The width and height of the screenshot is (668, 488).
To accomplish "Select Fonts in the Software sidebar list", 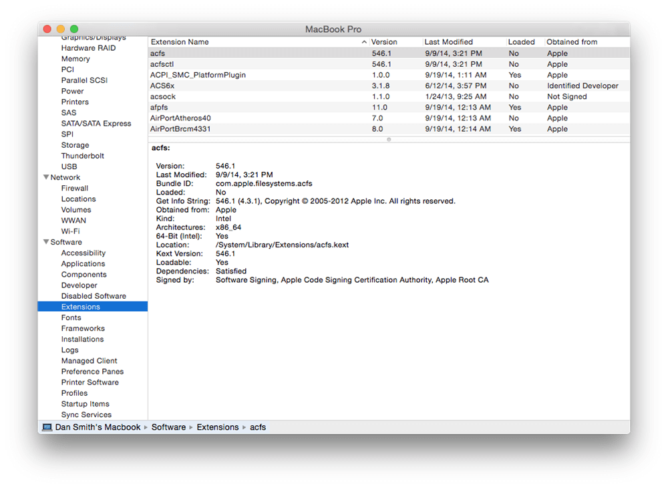I will click(x=71, y=318).
